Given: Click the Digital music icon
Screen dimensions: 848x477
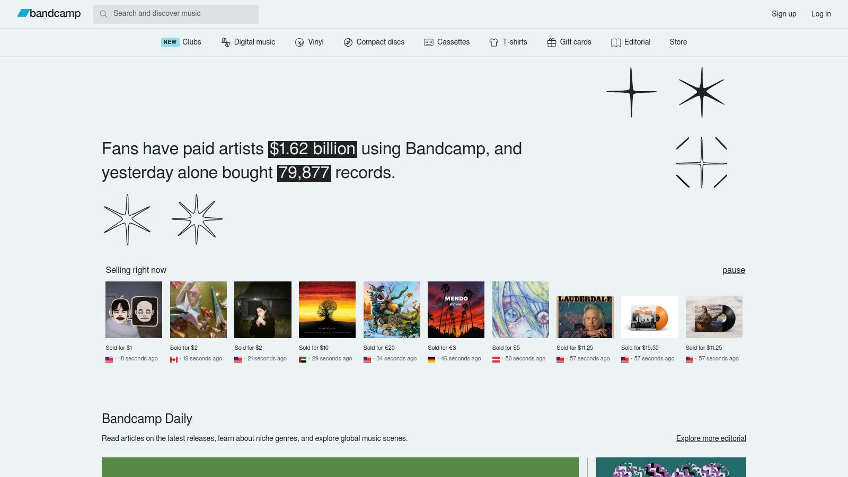Looking at the screenshot, I should [226, 42].
